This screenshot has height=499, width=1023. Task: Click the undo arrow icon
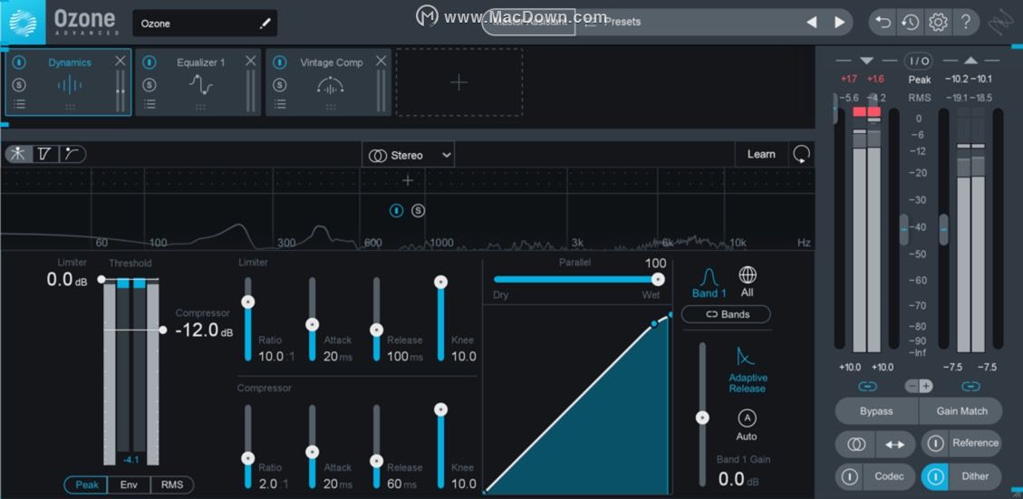tap(883, 23)
